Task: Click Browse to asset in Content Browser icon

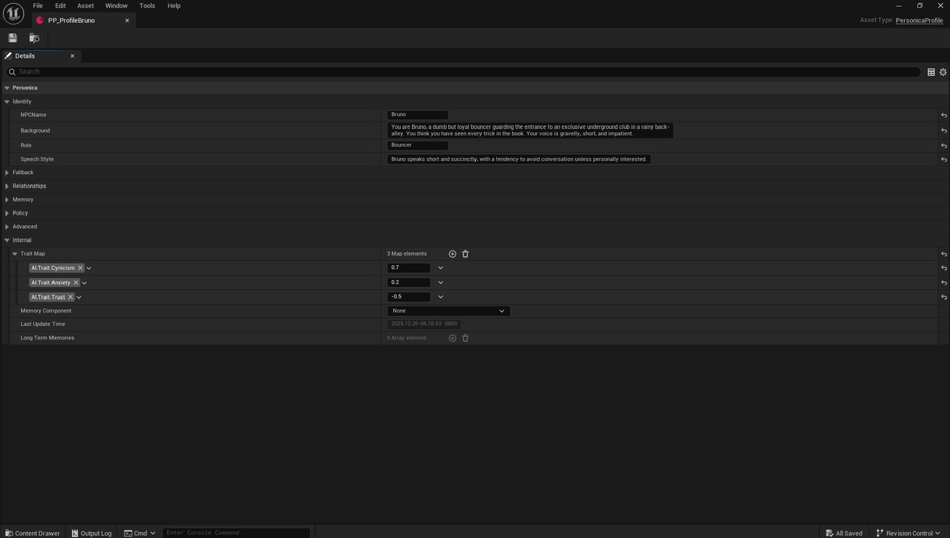Action: coord(34,38)
